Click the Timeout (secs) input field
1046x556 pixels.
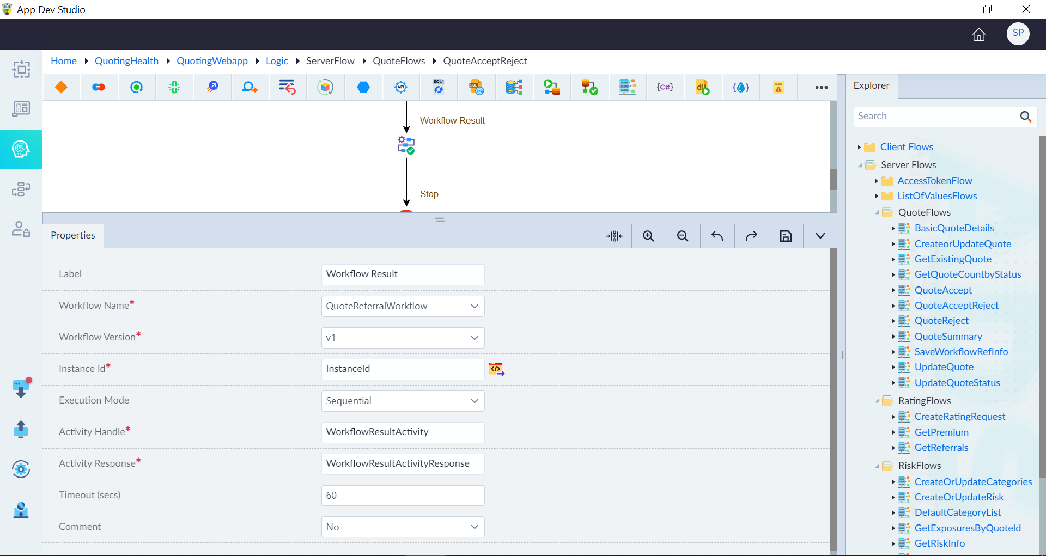click(403, 496)
